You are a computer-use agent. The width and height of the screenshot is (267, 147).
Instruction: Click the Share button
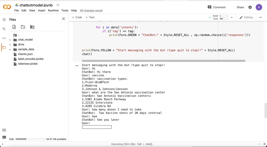point(240,7)
